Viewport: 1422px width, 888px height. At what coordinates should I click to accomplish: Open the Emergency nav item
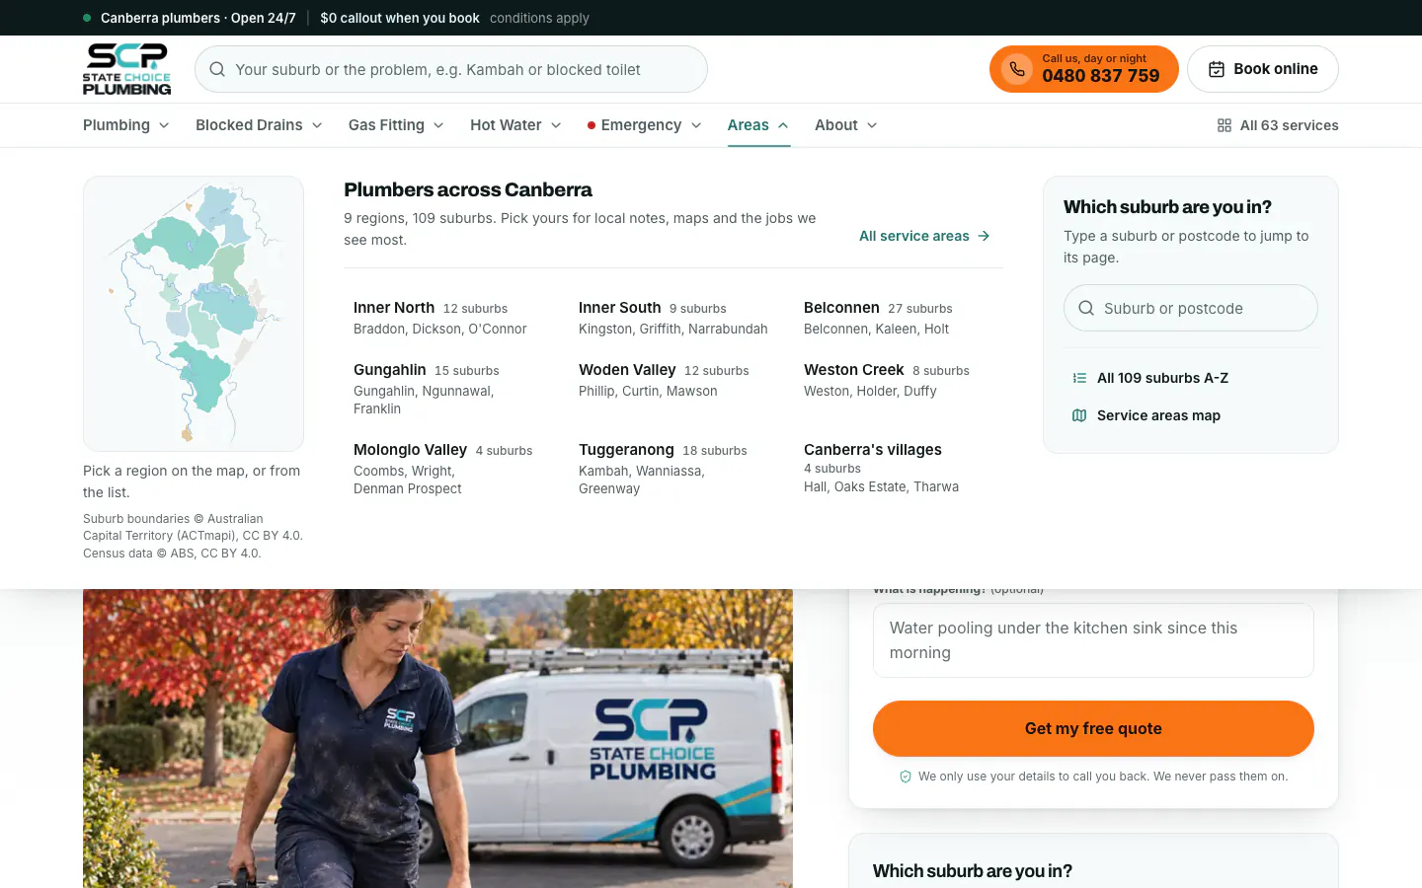pos(645,125)
